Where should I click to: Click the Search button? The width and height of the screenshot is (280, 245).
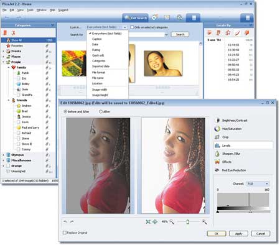click(180, 34)
